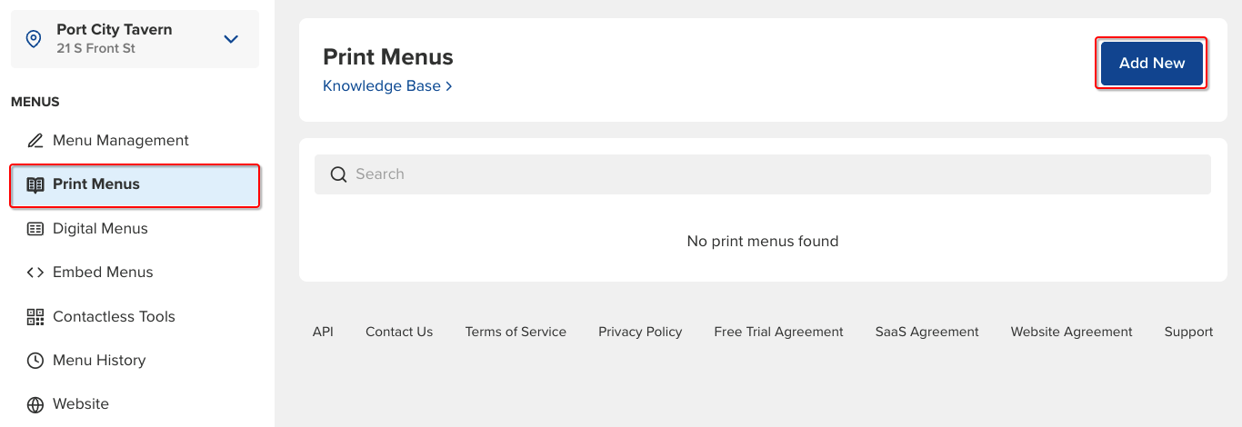
Task: Click the Digital Menus list icon
Action: coord(35,229)
